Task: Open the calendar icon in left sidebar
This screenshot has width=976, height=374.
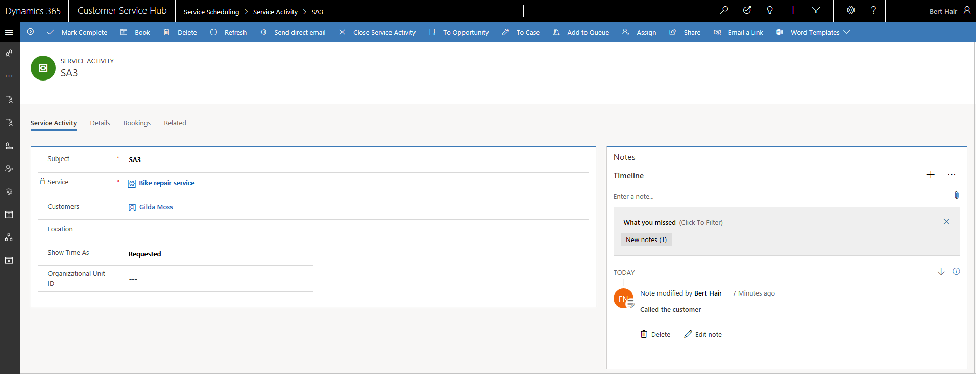Action: click(x=9, y=215)
